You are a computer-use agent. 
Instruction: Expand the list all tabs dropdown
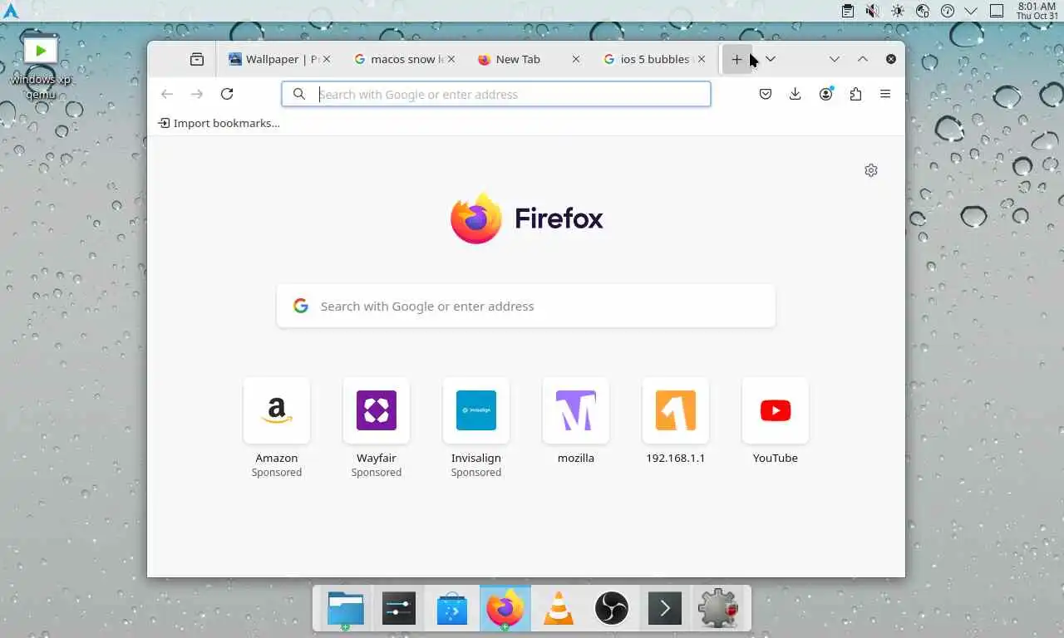coord(771,59)
